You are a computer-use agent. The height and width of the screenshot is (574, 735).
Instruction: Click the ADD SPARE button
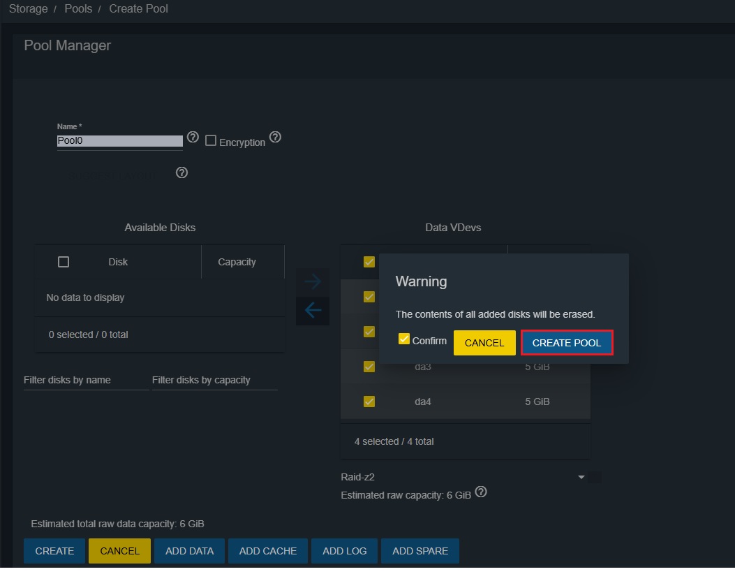pyautogui.click(x=420, y=551)
